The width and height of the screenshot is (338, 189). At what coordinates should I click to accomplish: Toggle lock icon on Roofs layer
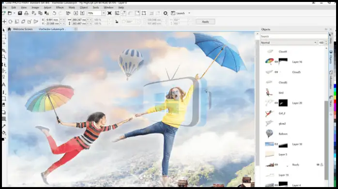[322, 165]
